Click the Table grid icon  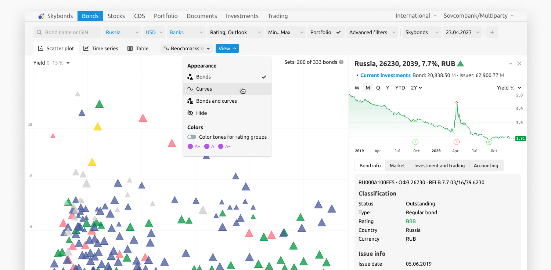coord(130,48)
